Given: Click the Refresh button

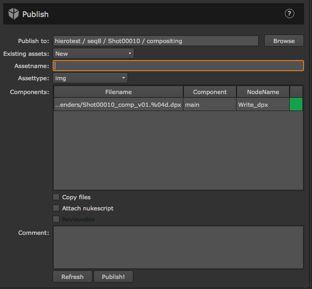Looking at the screenshot, I should pos(72,277).
